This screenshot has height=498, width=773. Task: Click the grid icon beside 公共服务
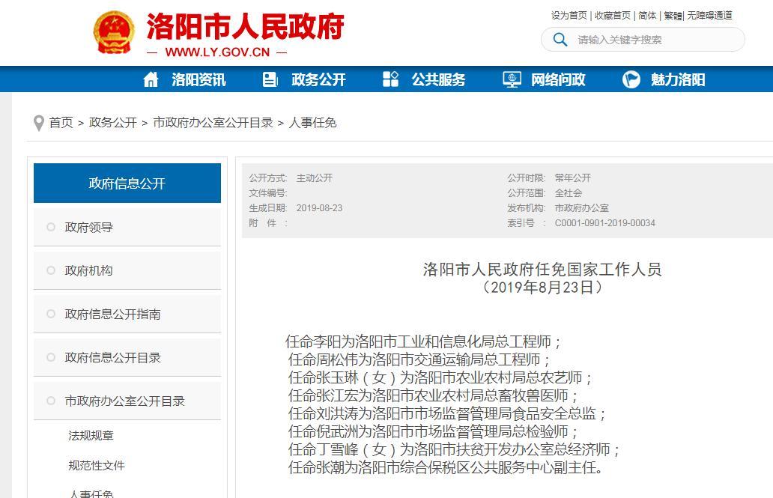coord(390,79)
